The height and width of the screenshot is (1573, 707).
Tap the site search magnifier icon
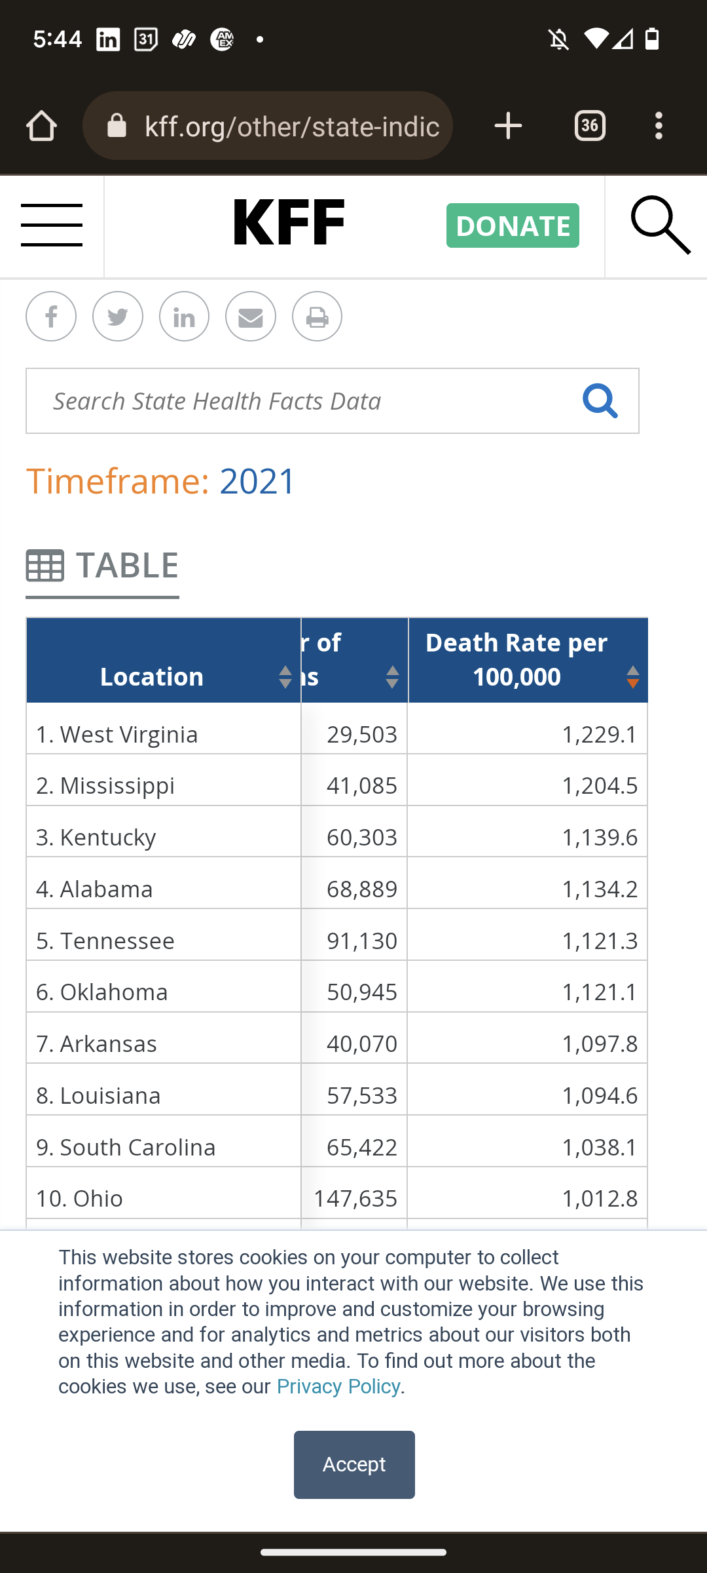click(x=660, y=225)
